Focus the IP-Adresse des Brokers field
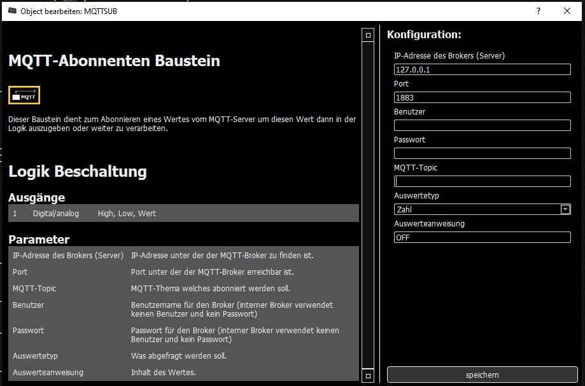 coord(482,69)
